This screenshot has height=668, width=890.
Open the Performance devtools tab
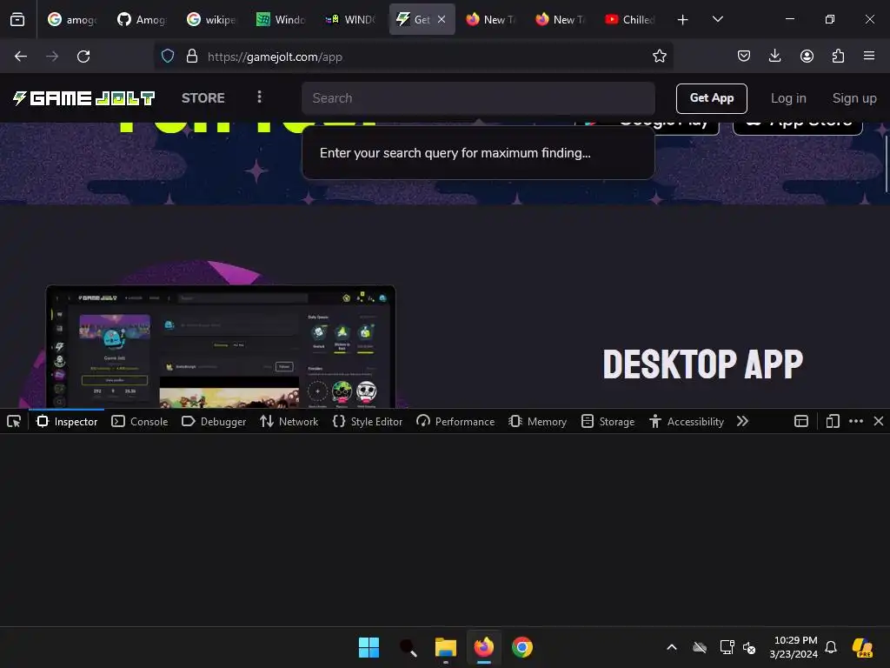[x=455, y=422]
